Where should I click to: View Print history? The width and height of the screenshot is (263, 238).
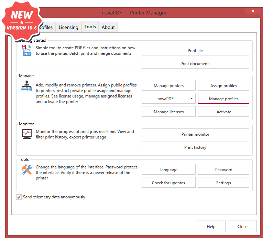click(195, 147)
